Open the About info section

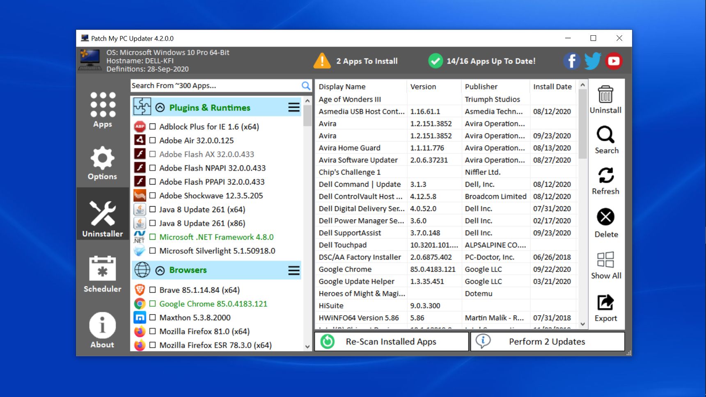click(102, 330)
